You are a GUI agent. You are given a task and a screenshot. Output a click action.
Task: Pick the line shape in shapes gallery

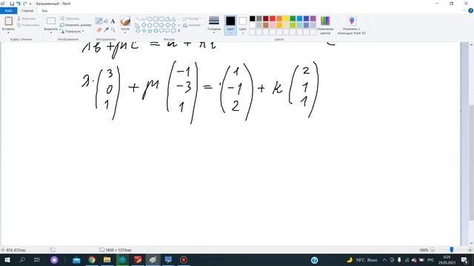click(138, 19)
